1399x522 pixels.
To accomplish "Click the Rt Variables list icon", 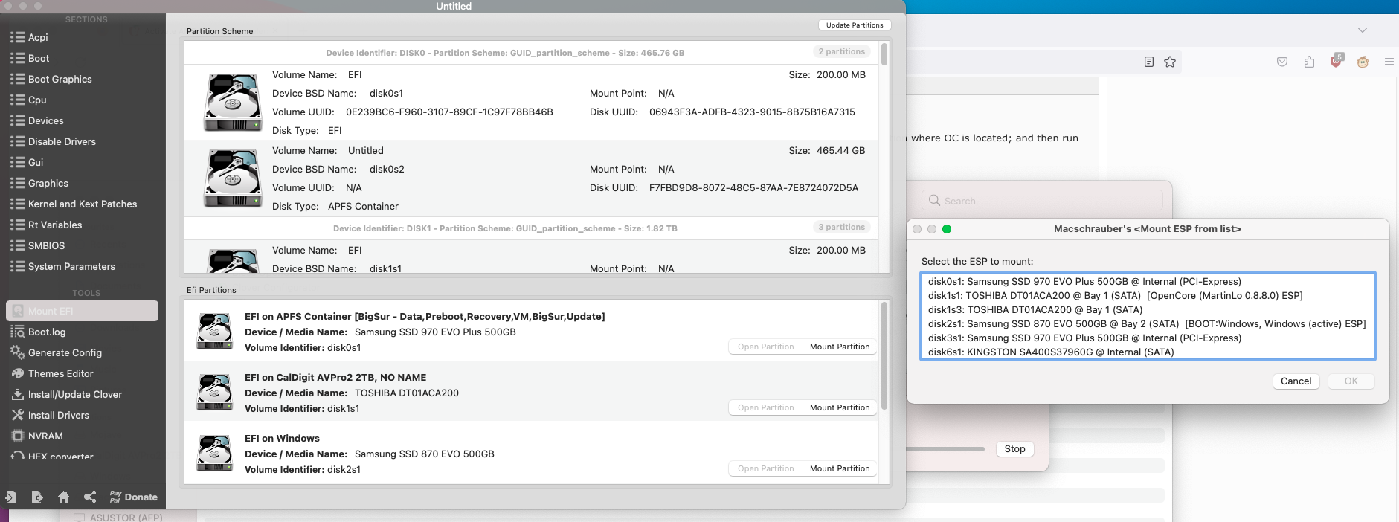I will [18, 225].
